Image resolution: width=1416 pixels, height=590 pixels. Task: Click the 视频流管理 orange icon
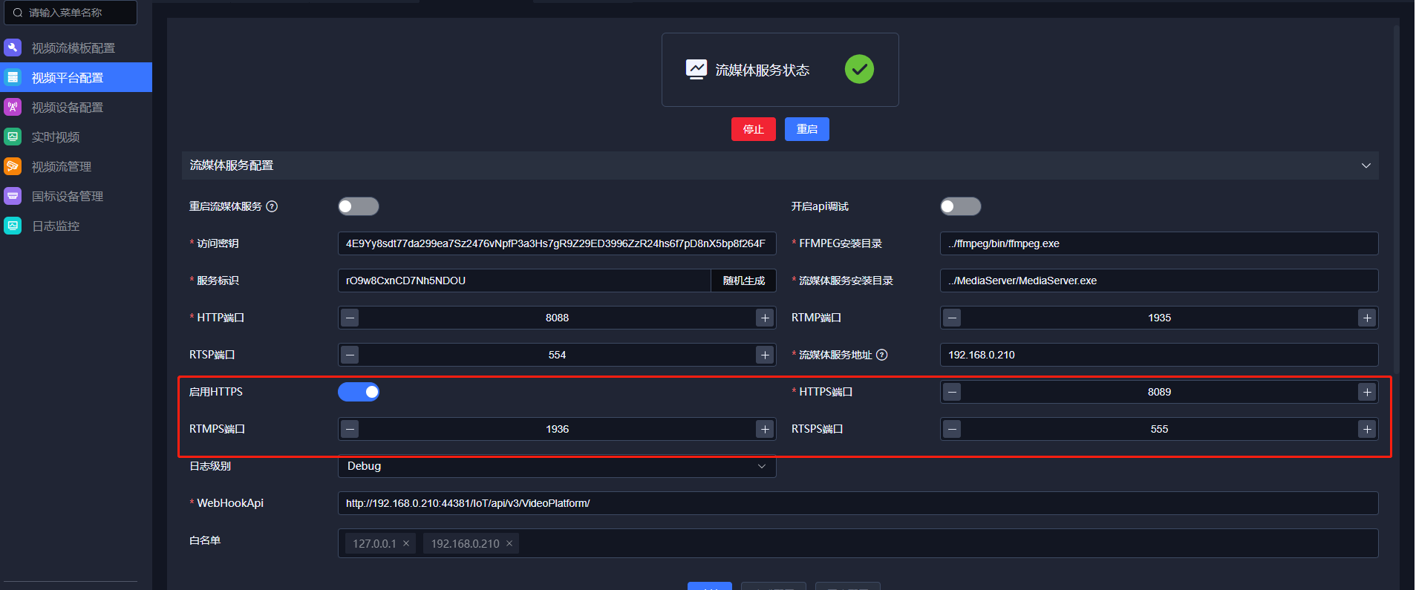(13, 166)
